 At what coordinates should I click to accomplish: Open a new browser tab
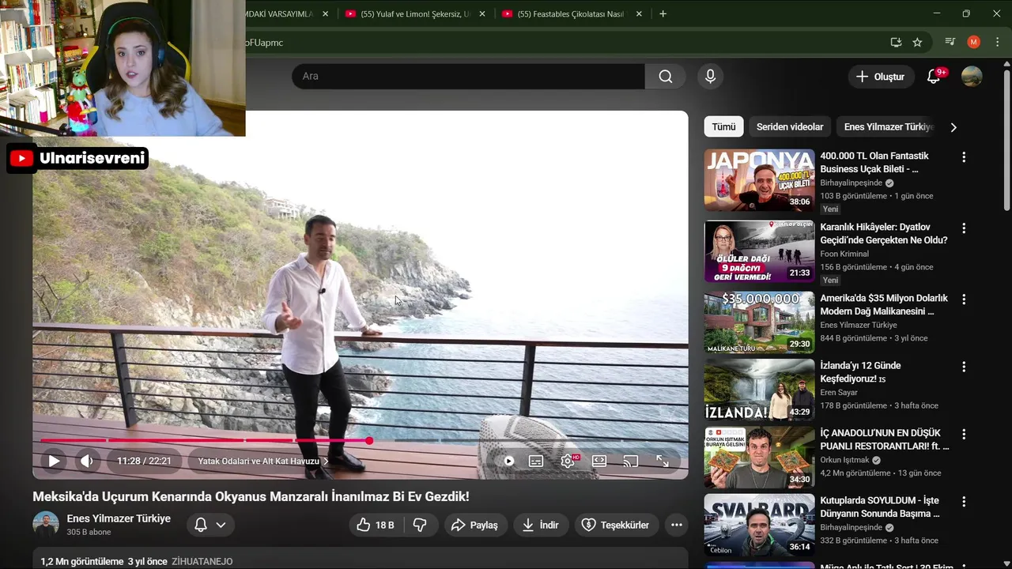point(663,14)
